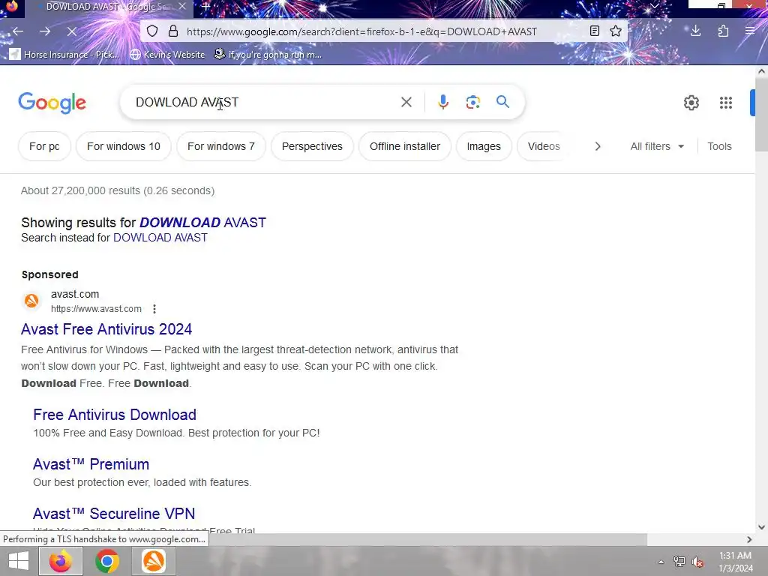Click the site security padlock icon
This screenshot has width=768, height=576.
[173, 31]
